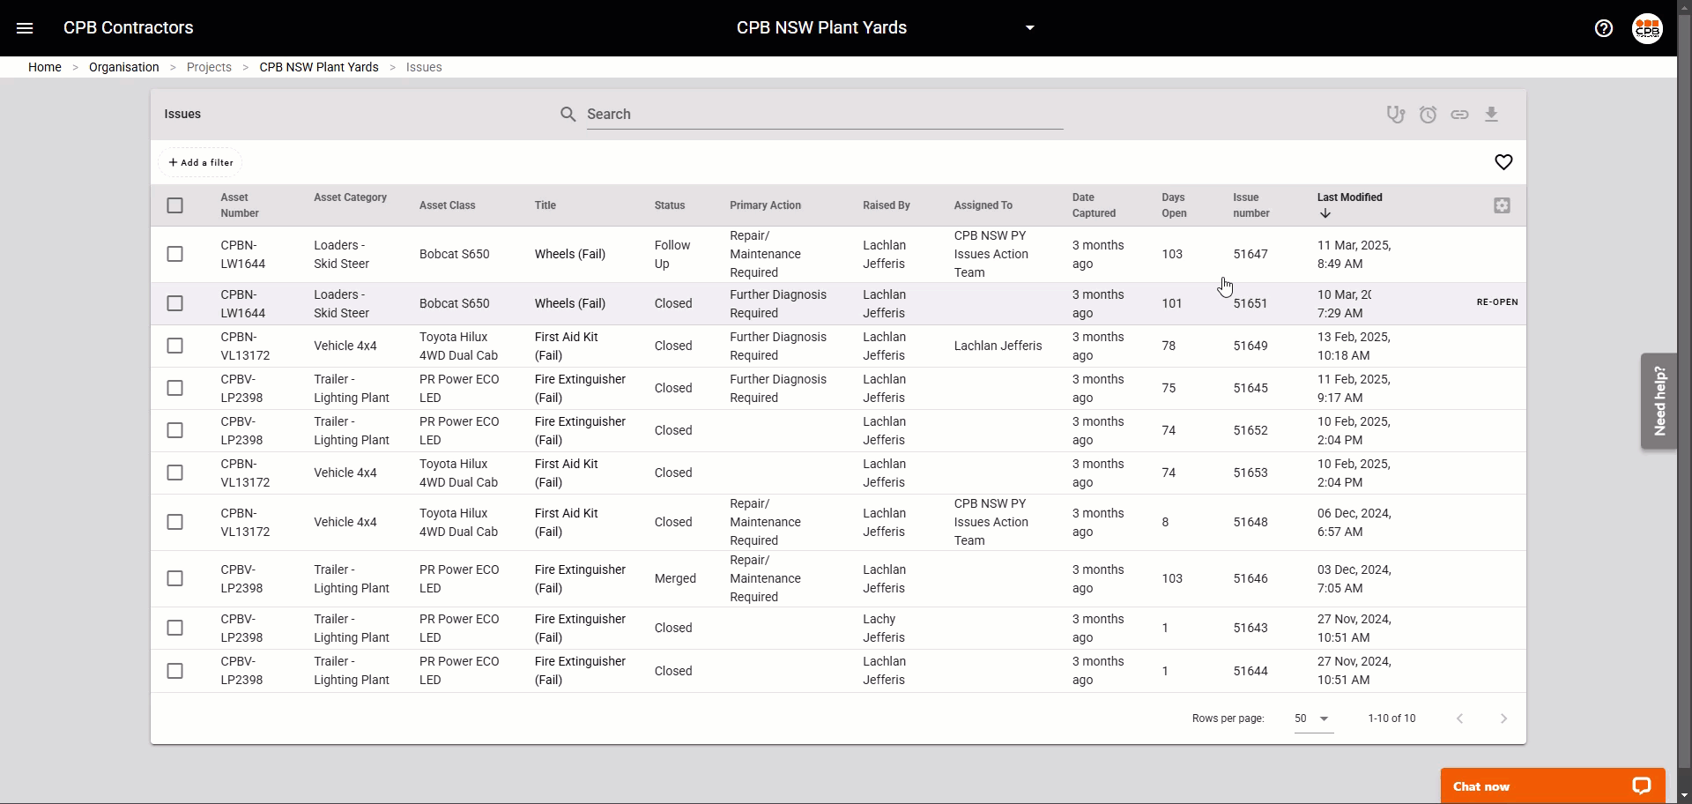Screen dimensions: 1692x804
Task: Open the Chat now button
Action: tap(1553, 786)
